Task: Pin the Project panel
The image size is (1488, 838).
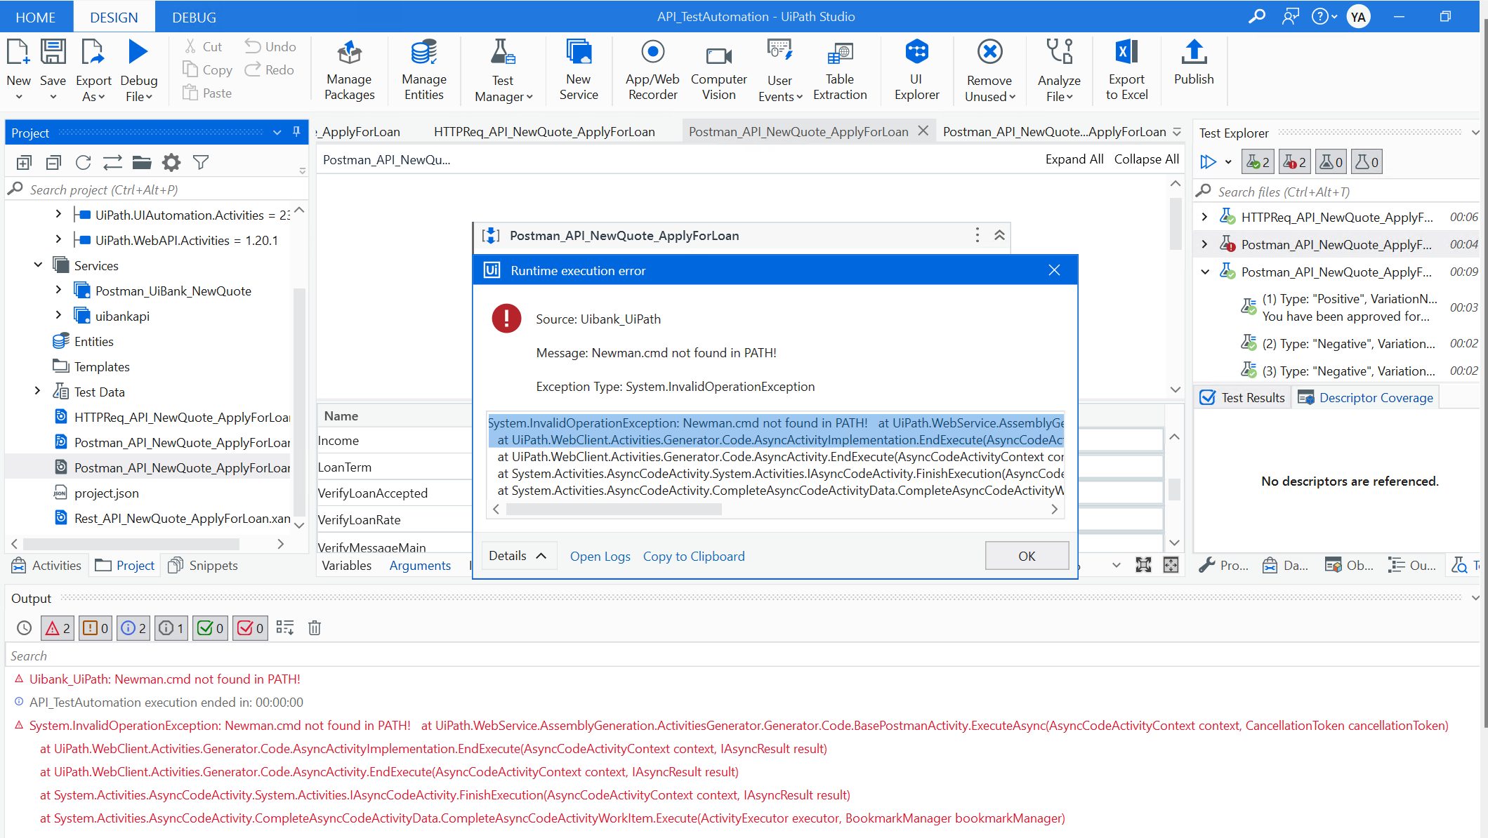Action: [296, 132]
